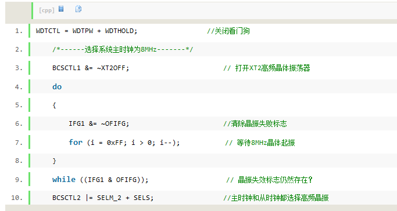Screen dimensions: 397x211
Task: Click the do keyword on line 4
Action: tap(57, 86)
